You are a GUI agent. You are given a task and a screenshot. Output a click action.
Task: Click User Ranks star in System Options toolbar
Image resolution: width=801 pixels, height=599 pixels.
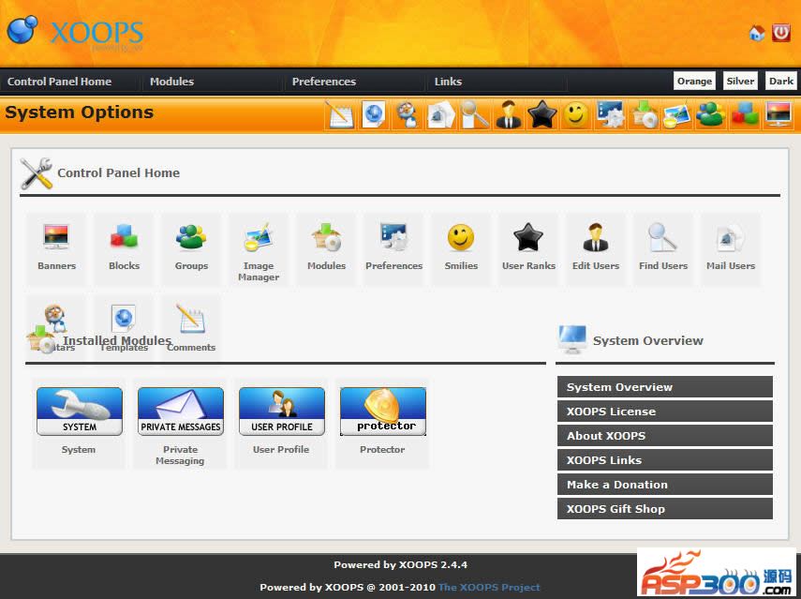542,115
